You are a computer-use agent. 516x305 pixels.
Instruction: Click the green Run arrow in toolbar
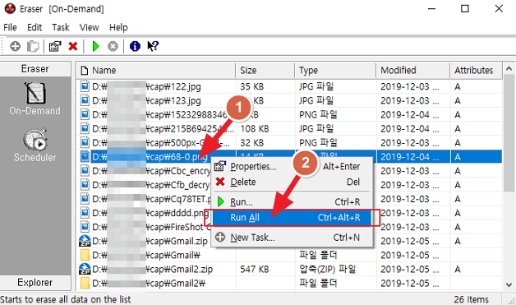(x=96, y=46)
